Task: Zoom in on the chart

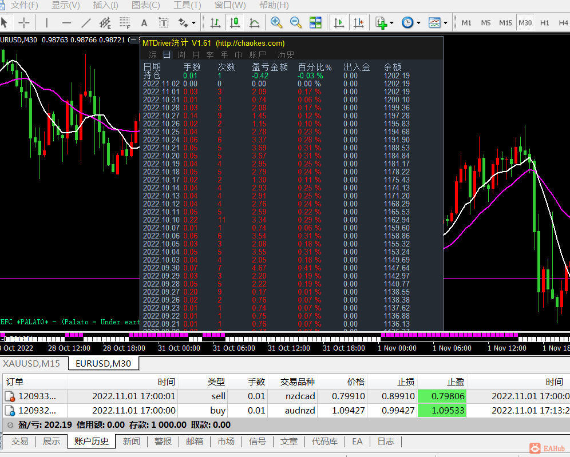Action: coord(276,23)
